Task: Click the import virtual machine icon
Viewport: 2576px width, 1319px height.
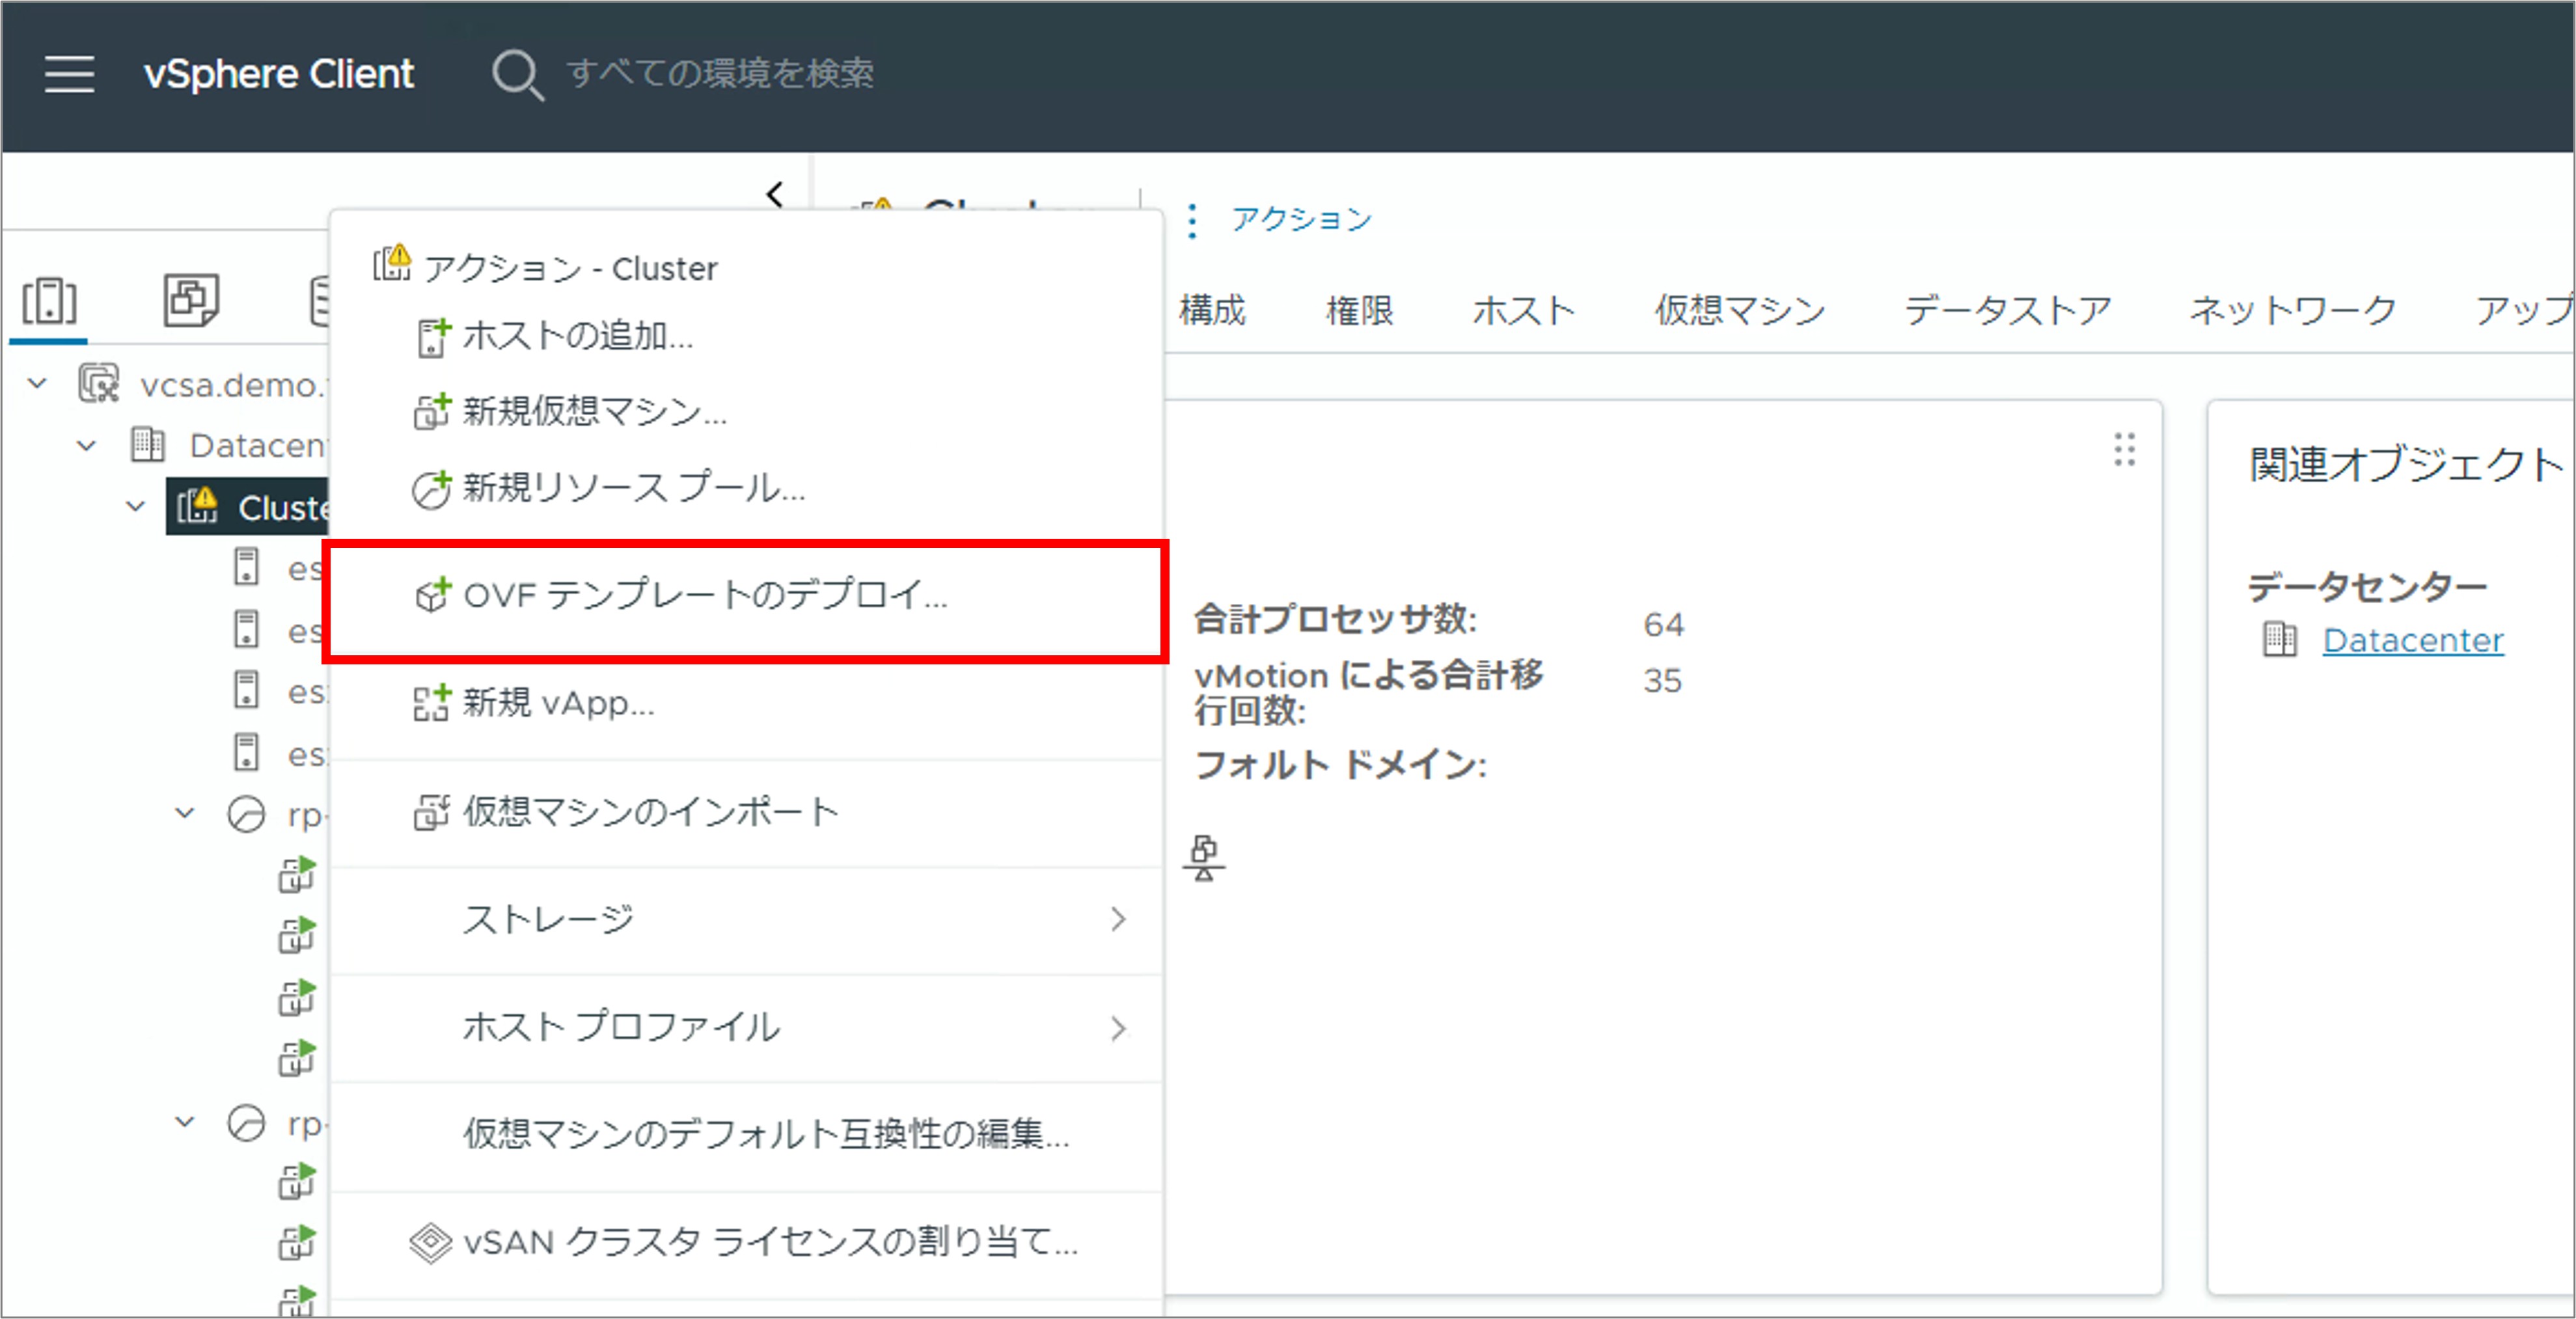Action: pos(431,812)
